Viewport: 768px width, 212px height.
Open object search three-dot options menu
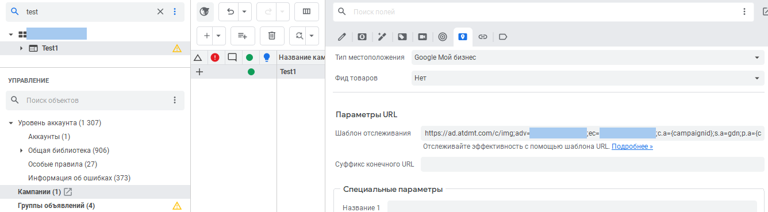175,100
